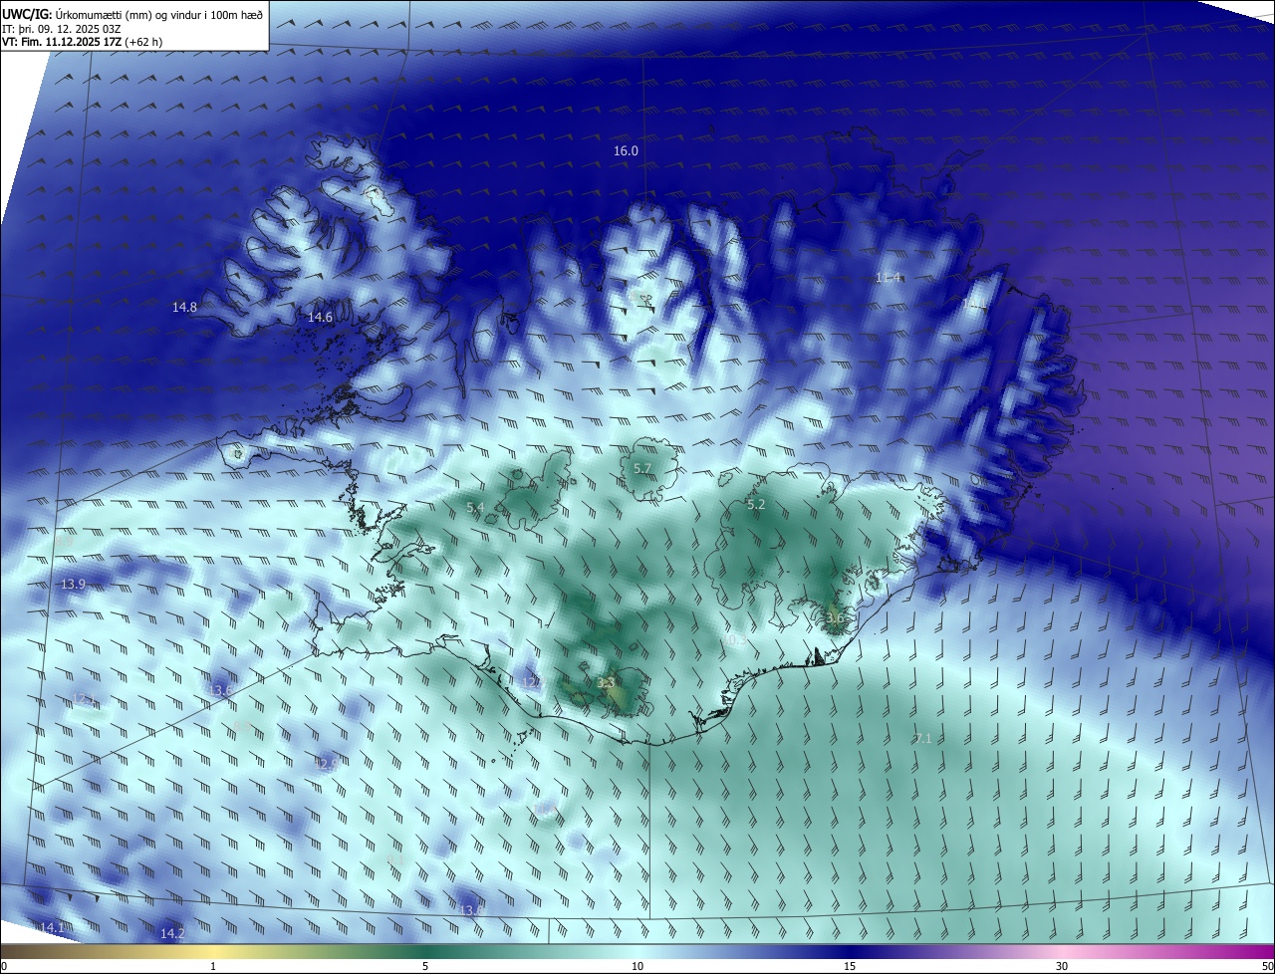Click the title text 'Úrkomumætti (mm) og vindur í 100m hæð'
This screenshot has height=974, width=1275.
coord(160,14)
